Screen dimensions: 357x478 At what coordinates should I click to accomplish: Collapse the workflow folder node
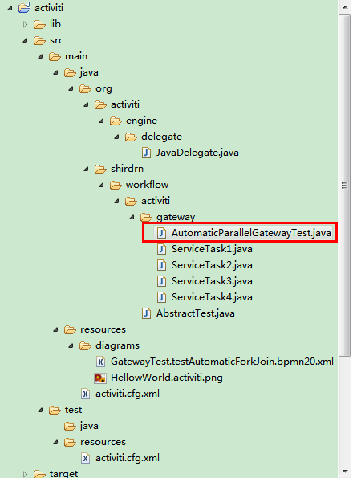point(101,186)
